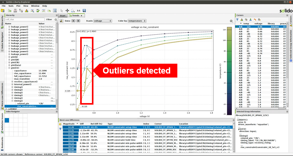Click the cell_rise filter input field

click(x=25, y=19)
